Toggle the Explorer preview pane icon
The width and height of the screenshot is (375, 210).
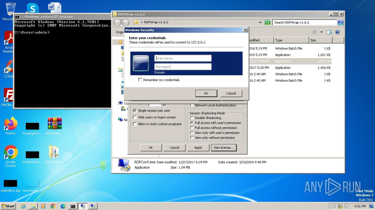329,32
